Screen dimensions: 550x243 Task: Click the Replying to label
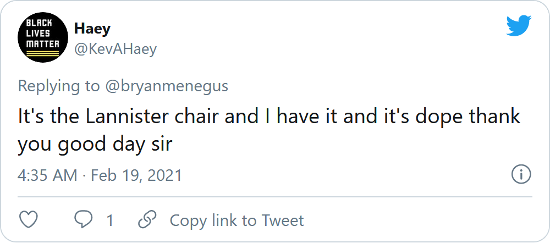click(x=59, y=86)
